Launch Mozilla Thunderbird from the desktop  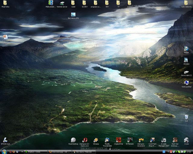coord(107,140)
